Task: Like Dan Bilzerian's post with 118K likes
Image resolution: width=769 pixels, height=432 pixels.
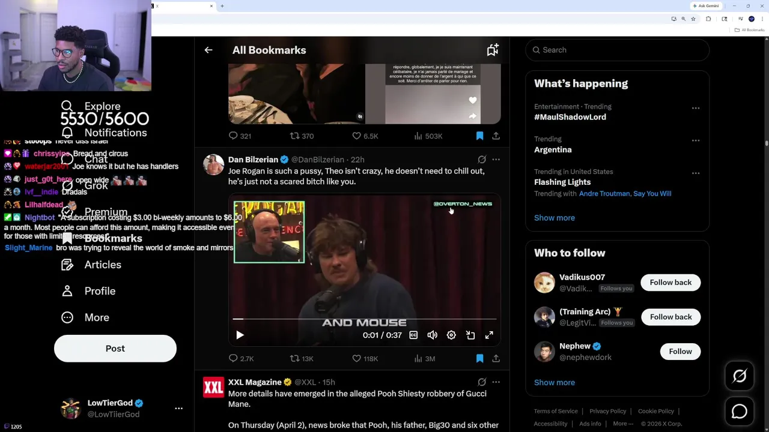Action: (365, 359)
